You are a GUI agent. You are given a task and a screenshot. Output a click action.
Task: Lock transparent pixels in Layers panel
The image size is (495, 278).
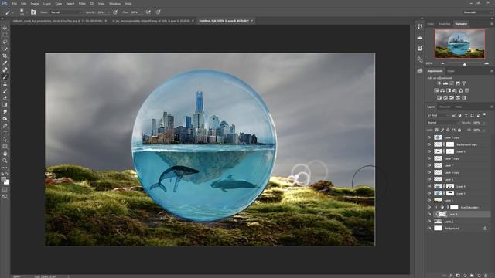coord(436,130)
